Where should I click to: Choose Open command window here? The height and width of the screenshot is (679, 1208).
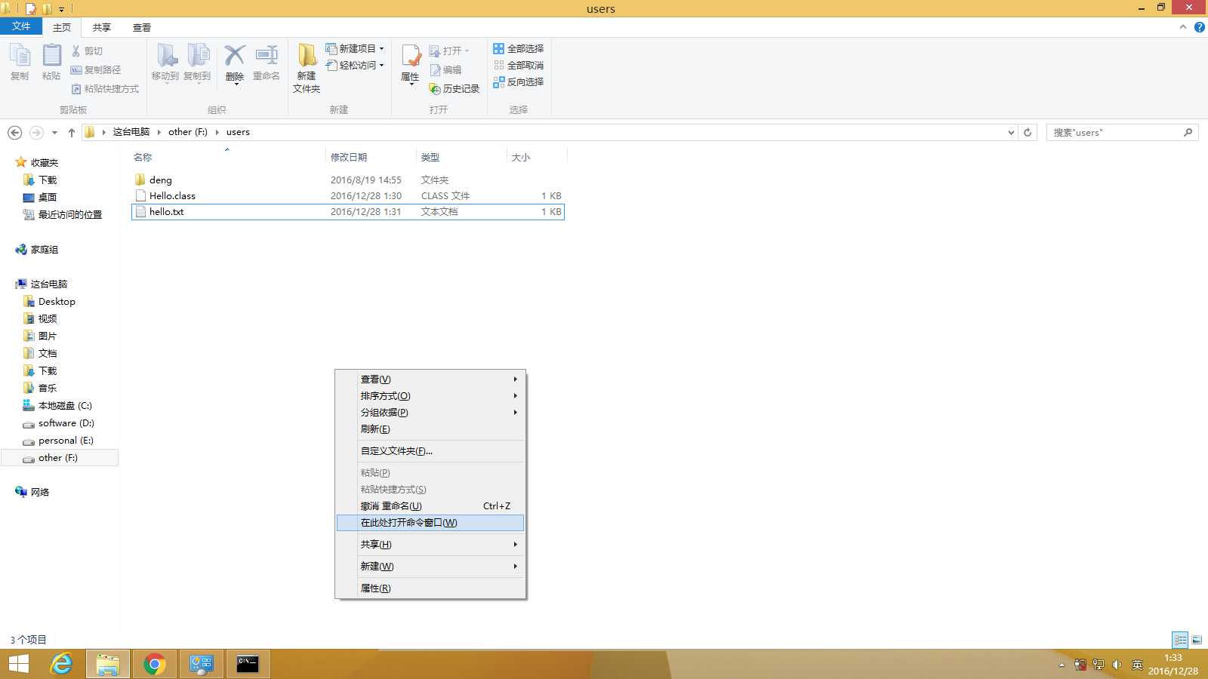click(430, 522)
